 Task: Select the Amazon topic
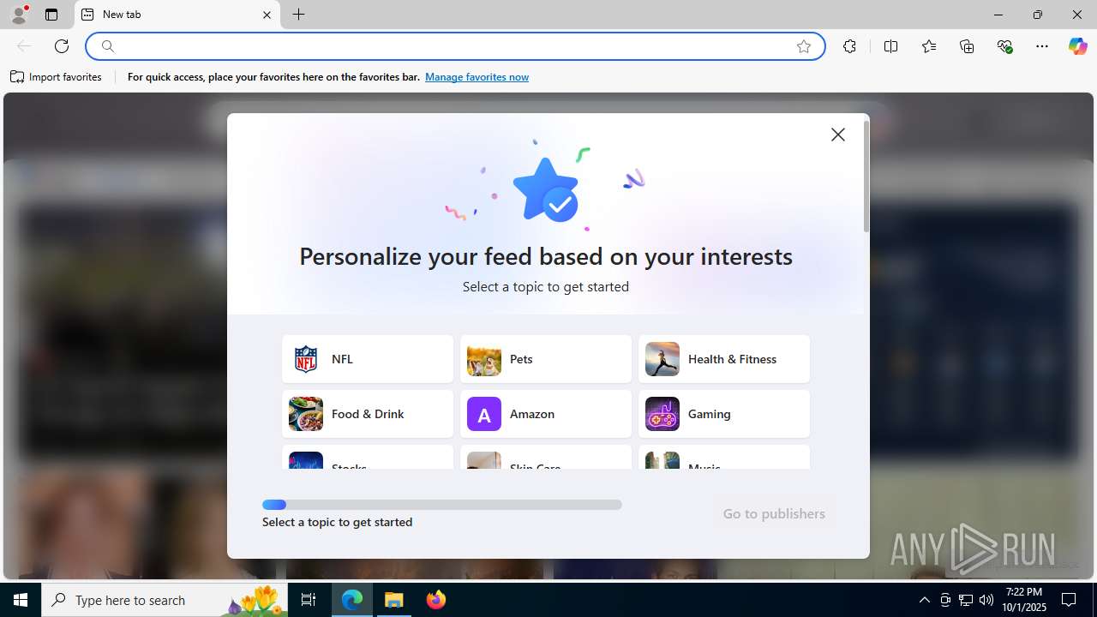[546, 414]
